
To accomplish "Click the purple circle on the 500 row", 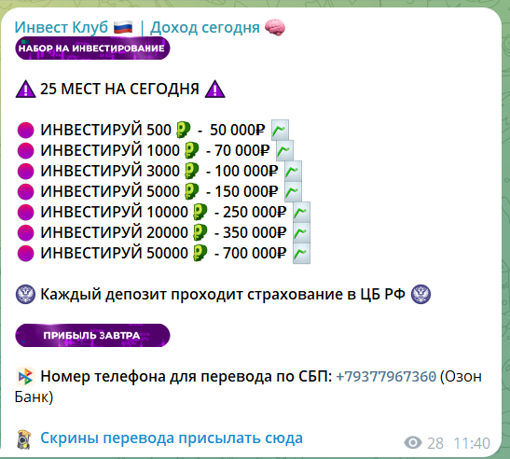I will (25, 130).
